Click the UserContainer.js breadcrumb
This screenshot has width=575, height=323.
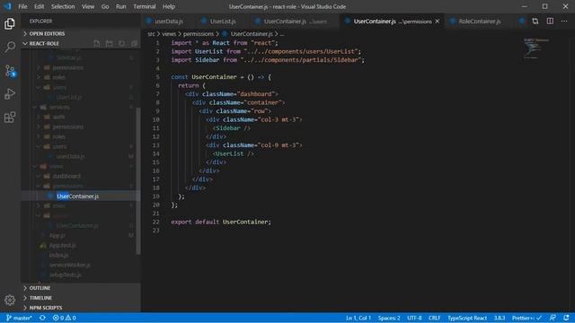[x=252, y=34]
